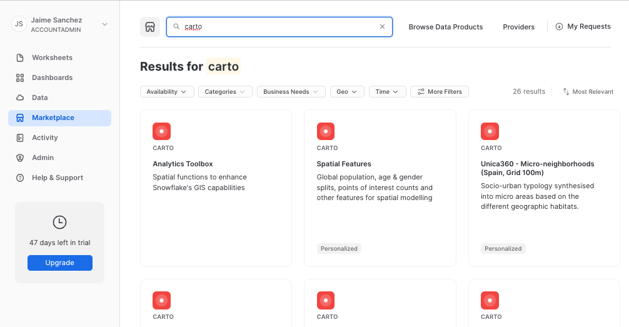This screenshot has width=629, height=327.
Task: Open the Geo filter dropdown
Action: [347, 92]
